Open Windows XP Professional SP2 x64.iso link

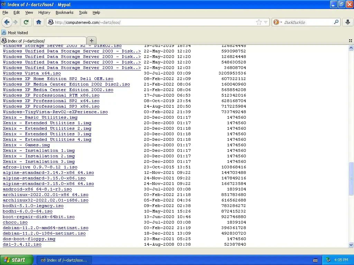point(51,101)
